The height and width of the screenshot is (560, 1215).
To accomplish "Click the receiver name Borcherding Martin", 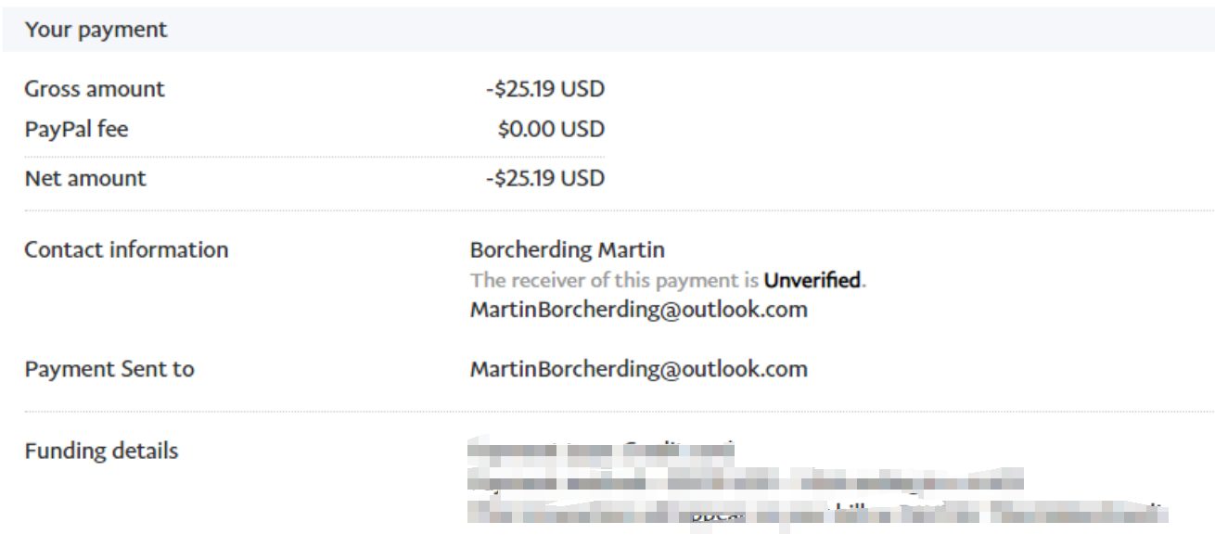I will tap(568, 249).
